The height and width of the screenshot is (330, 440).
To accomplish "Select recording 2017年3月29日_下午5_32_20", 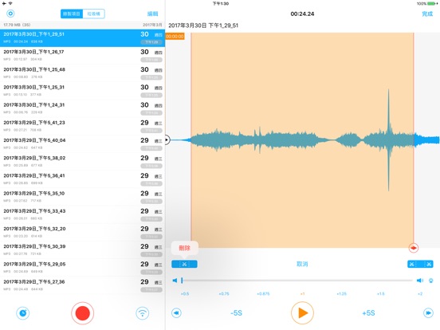I will click(83, 232).
